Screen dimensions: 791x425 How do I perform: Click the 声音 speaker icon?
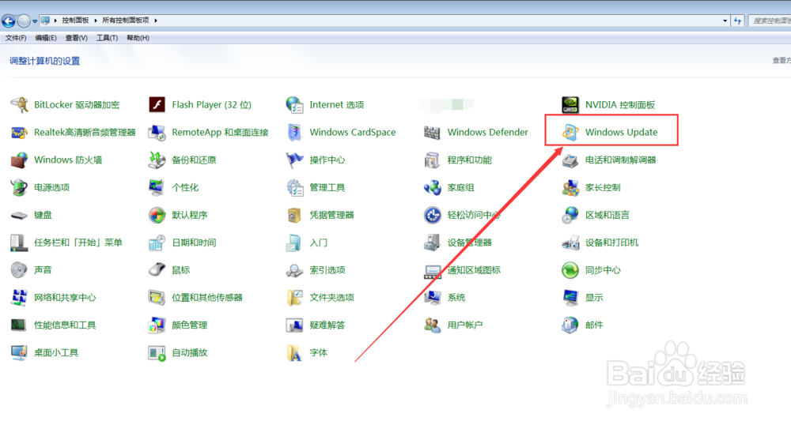click(19, 270)
